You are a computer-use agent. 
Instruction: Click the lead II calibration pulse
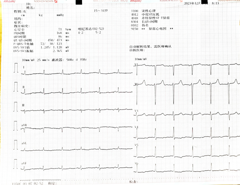click(16, 87)
